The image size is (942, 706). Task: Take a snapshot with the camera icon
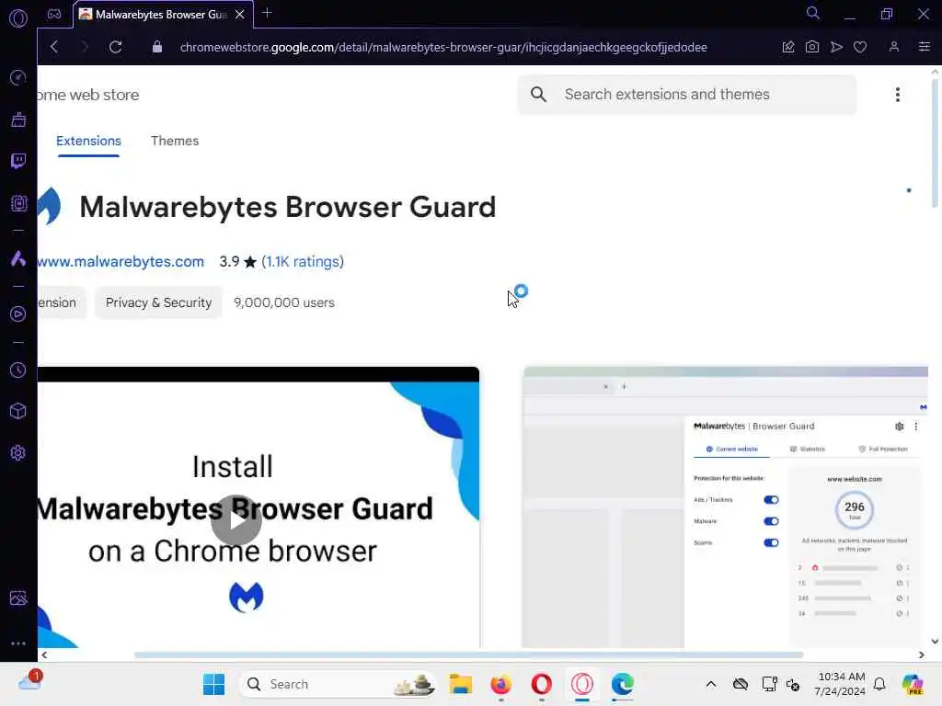coord(812,47)
